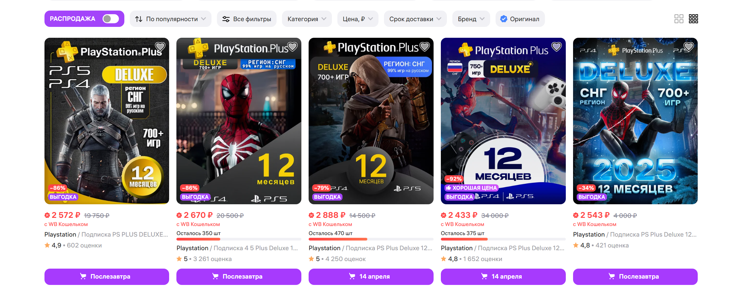Favorite the 2 670 ₽ Spider-Man subscription
This screenshot has height=294, width=731.
292,47
